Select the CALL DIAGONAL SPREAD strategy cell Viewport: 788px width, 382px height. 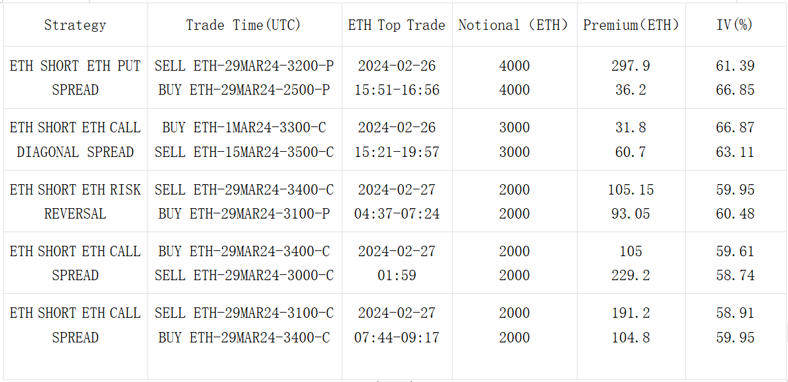pyautogui.click(x=75, y=139)
